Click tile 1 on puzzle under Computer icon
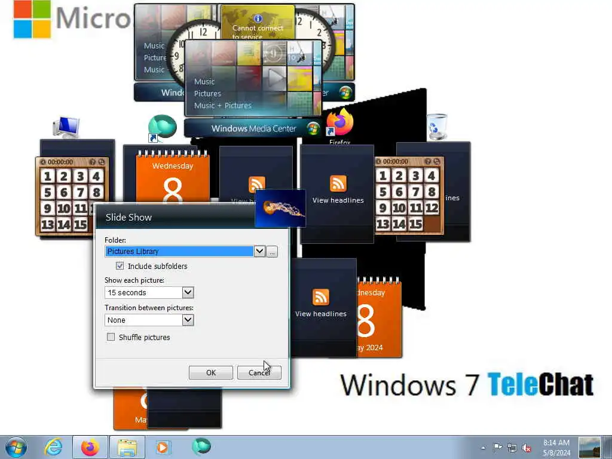This screenshot has height=459, width=612. [x=48, y=176]
